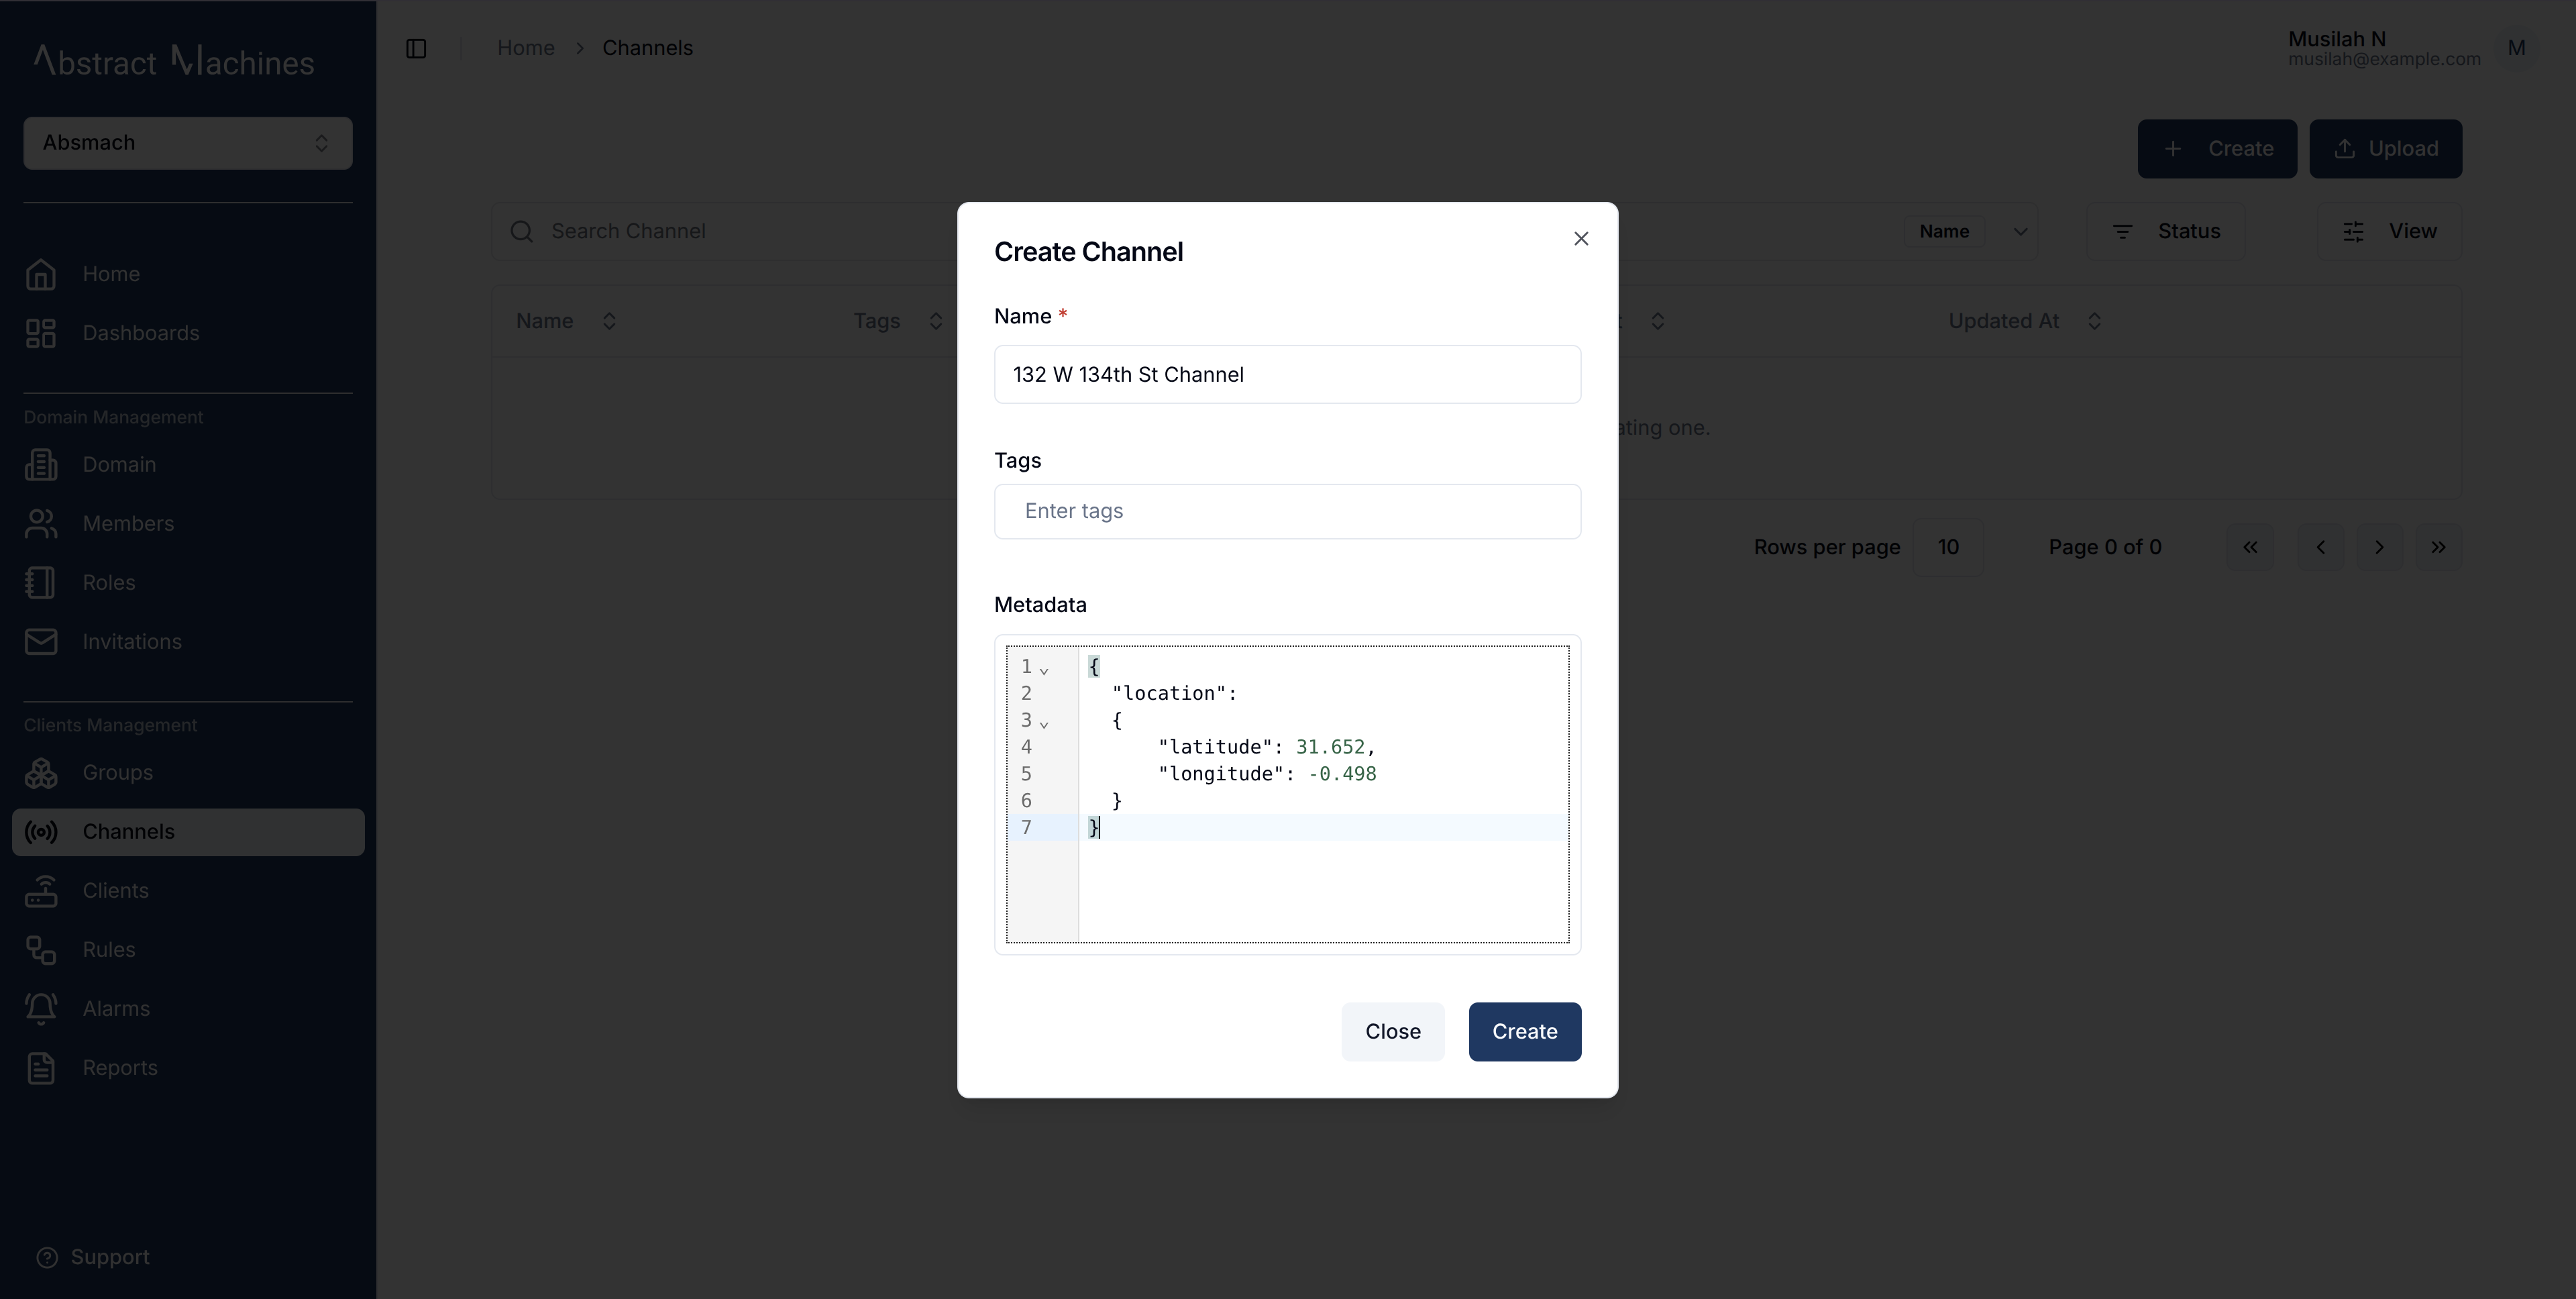Collapse the line 1 fold arrow

(1044, 670)
